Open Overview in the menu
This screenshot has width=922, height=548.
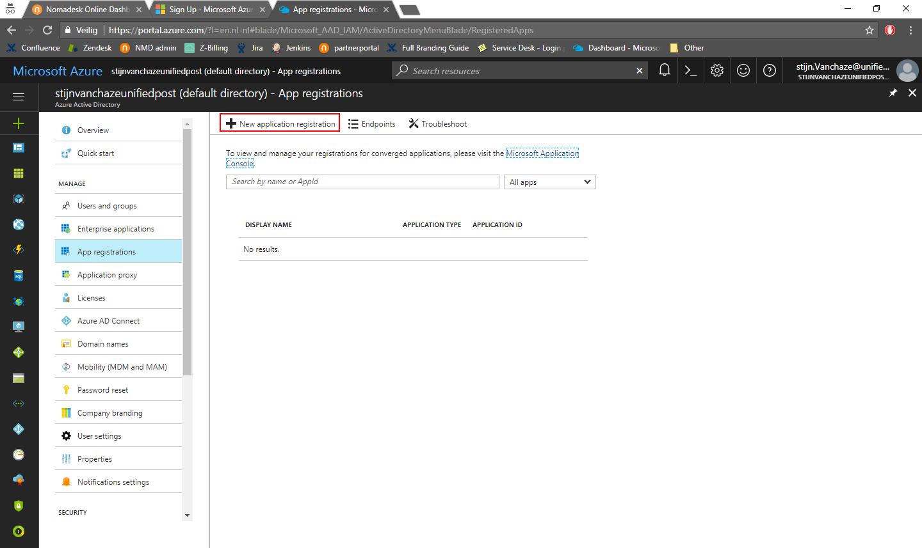click(118, 130)
